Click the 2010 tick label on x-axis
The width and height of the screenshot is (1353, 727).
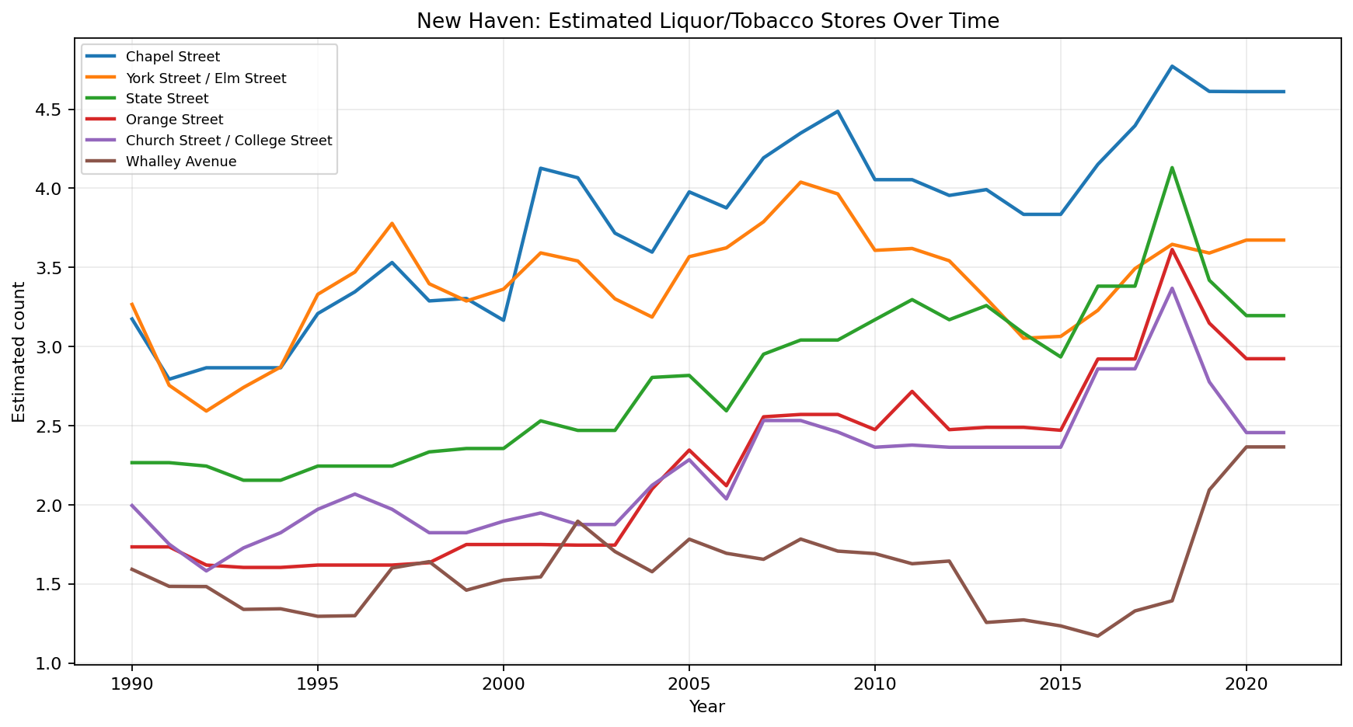point(874,684)
